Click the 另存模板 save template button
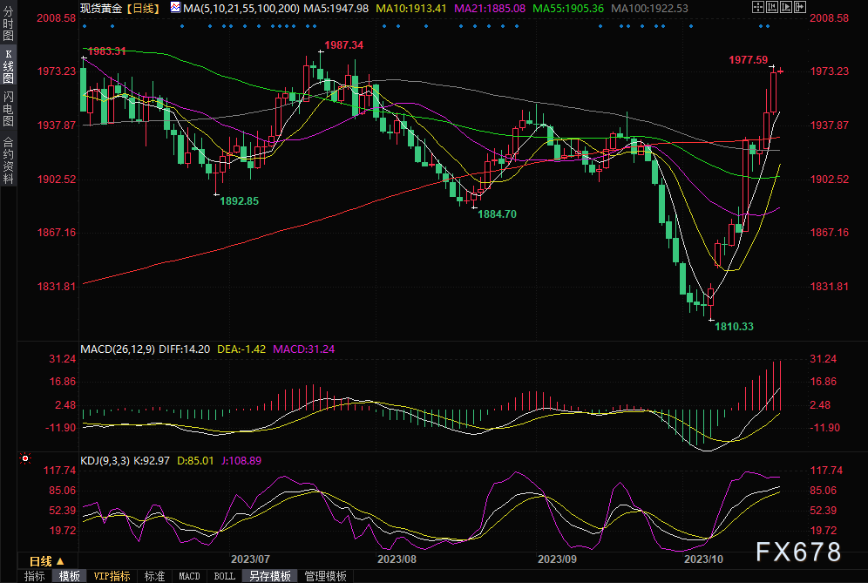Screen dimensions: 868x583 [268, 576]
